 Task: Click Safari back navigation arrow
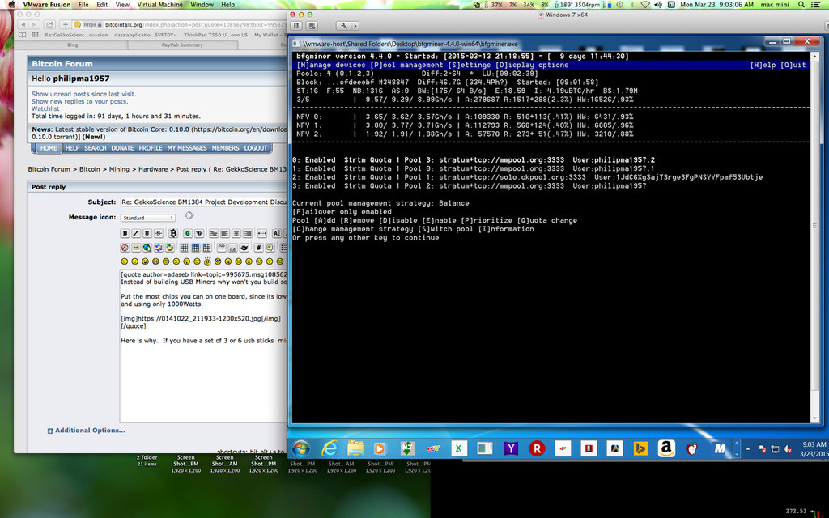pyautogui.click(x=23, y=24)
